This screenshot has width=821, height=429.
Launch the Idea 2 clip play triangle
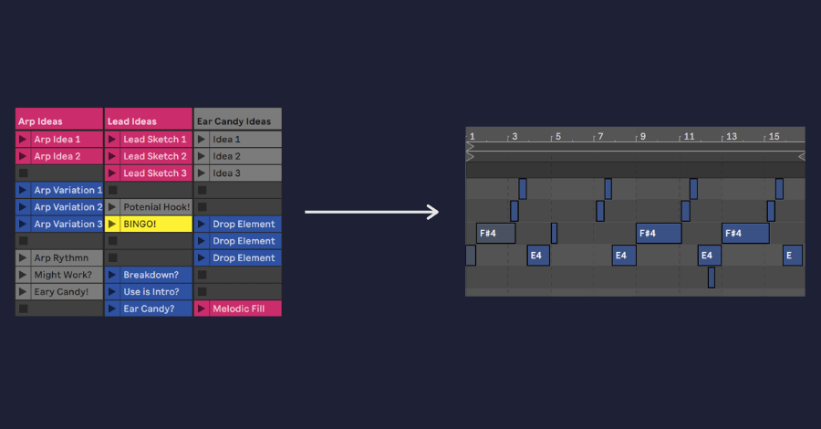[x=201, y=156]
